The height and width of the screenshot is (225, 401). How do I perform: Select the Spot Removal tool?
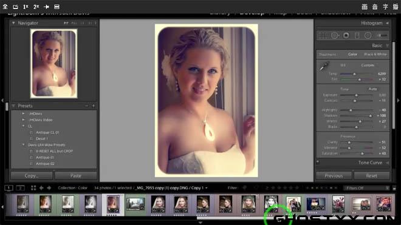pos(335,36)
